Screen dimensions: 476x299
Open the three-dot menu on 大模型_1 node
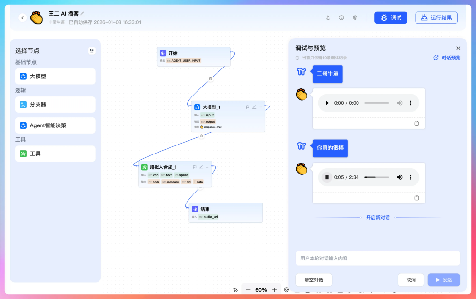(260, 107)
